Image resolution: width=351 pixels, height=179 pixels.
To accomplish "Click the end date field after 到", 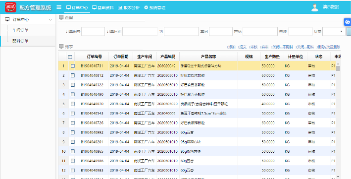I will coord(181,32).
